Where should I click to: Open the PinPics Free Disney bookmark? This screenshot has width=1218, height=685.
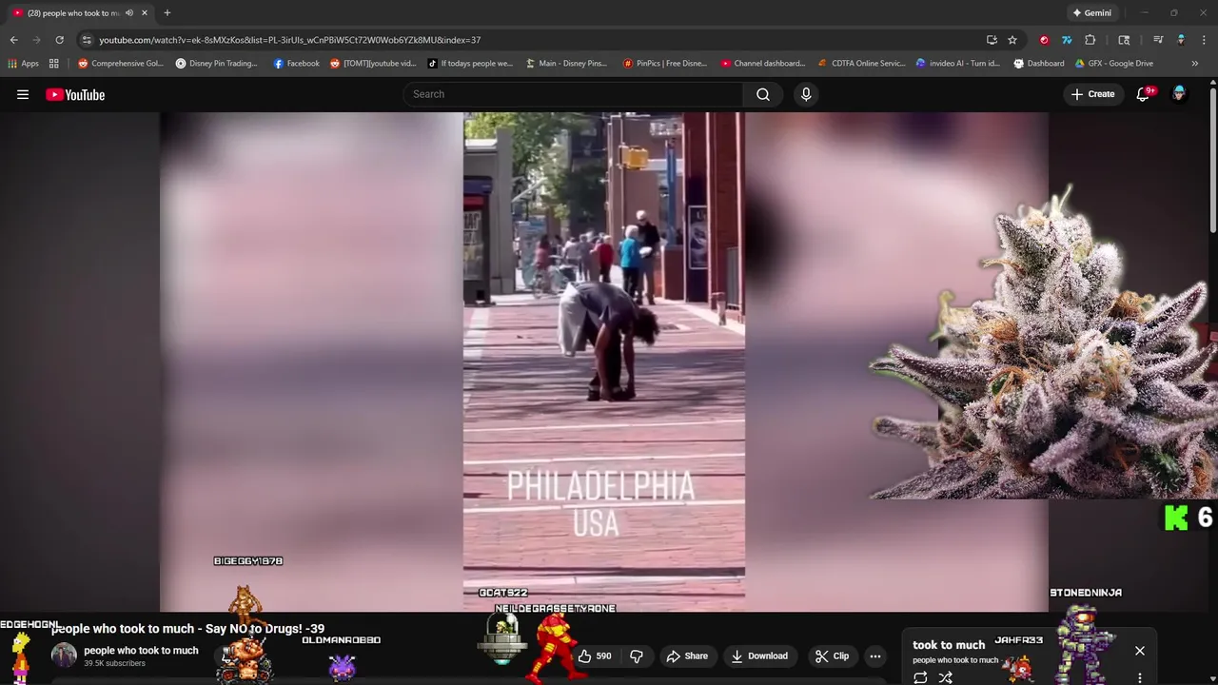665,64
